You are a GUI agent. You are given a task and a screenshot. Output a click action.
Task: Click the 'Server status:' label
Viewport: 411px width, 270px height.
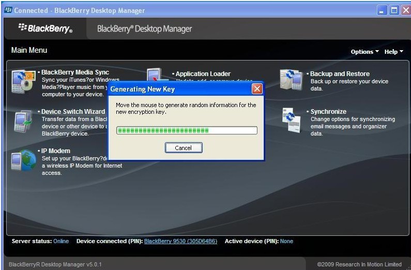pyautogui.click(x=32, y=241)
